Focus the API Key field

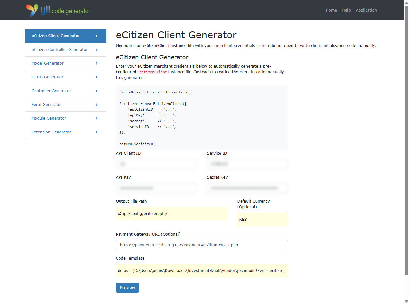tap(156, 188)
